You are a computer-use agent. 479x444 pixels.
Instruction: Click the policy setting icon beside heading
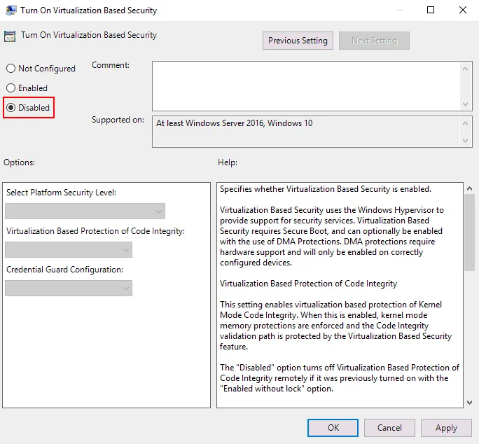(x=11, y=36)
